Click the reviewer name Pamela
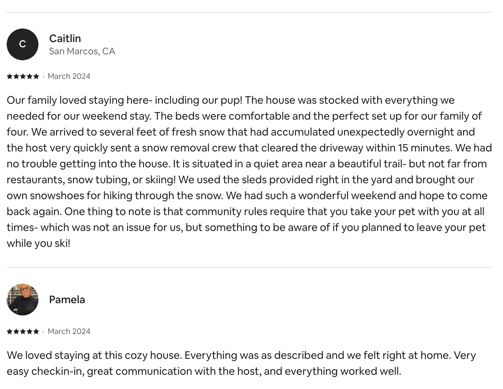This screenshot has height=389, width=503. click(67, 300)
